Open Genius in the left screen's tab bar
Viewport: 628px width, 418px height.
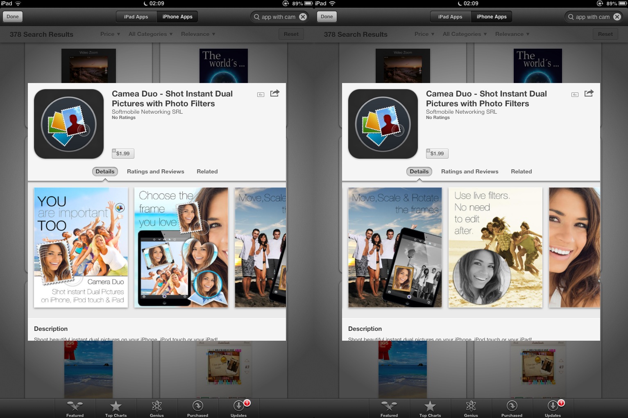pyautogui.click(x=157, y=409)
